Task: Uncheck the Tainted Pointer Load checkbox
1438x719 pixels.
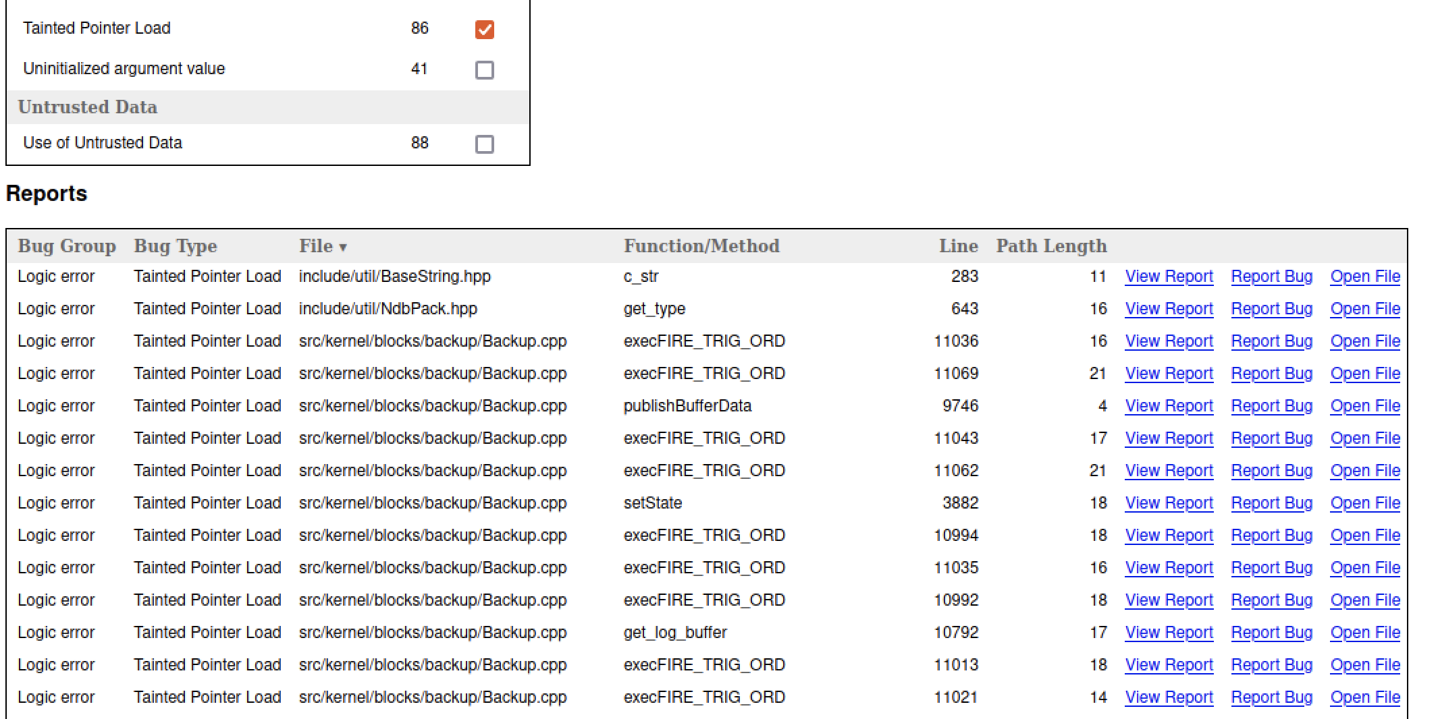Action: pos(484,30)
